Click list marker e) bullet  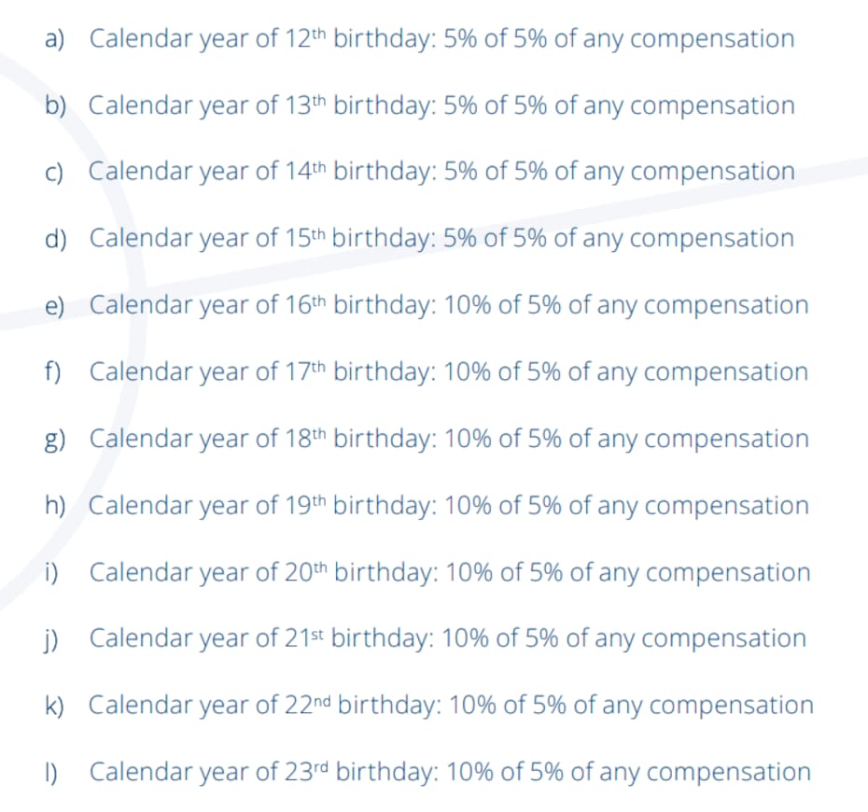tap(54, 305)
